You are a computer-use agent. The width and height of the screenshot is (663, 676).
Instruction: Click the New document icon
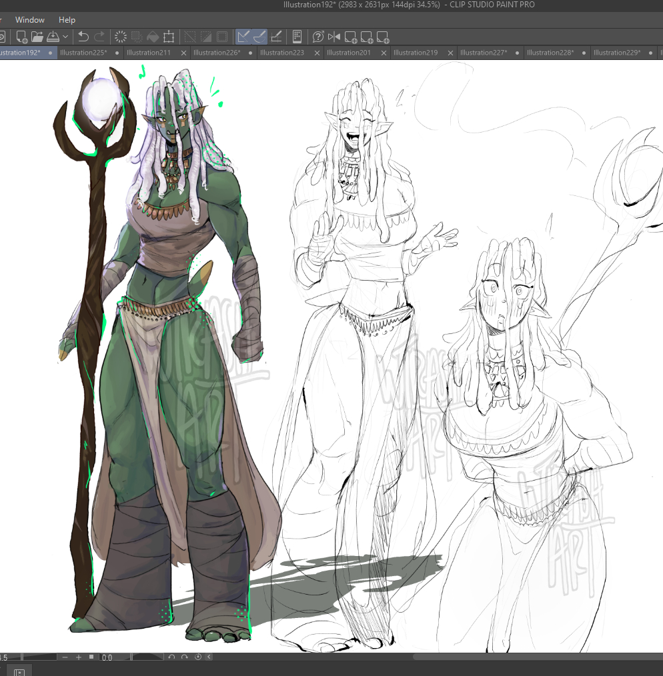pos(21,37)
